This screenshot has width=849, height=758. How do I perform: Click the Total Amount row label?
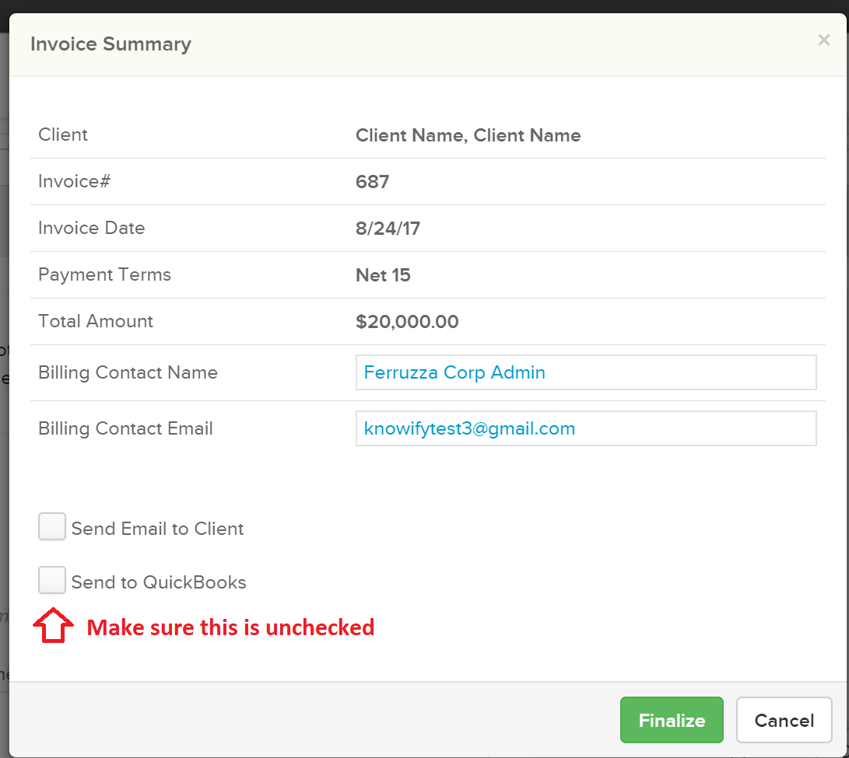pos(96,321)
